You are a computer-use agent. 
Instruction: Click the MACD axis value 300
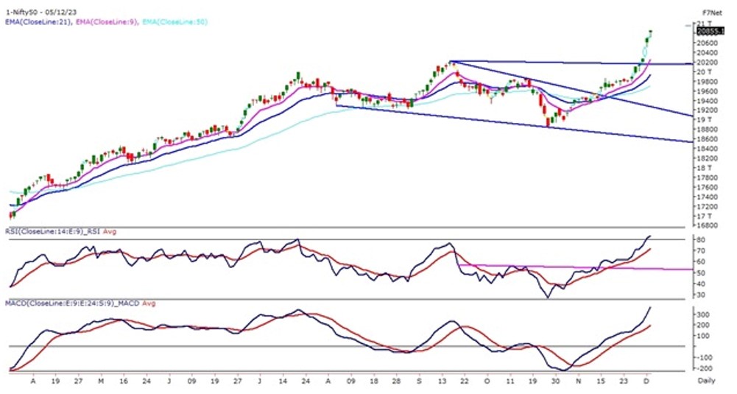[x=702, y=314]
